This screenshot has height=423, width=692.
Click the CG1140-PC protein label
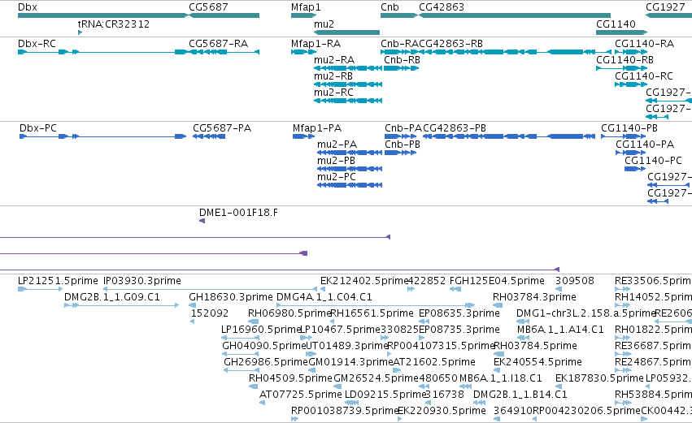coord(653,161)
